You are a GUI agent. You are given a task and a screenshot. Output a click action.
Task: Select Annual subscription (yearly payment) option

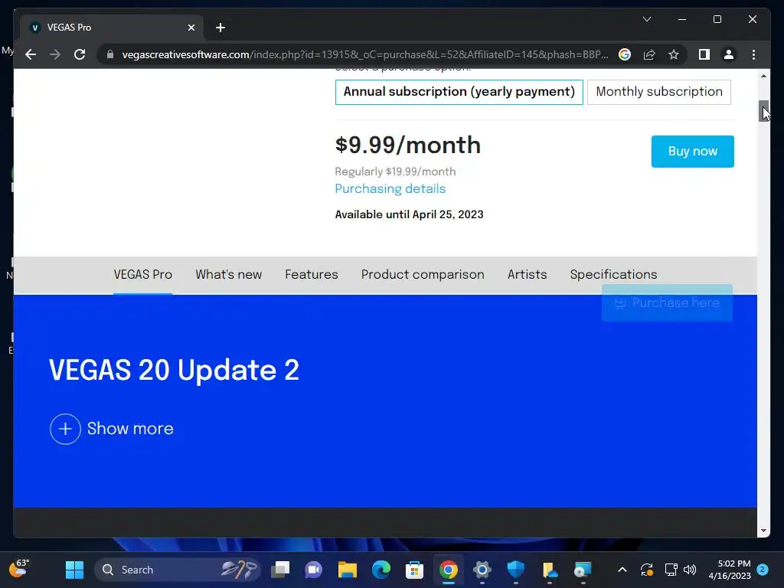pos(459,92)
